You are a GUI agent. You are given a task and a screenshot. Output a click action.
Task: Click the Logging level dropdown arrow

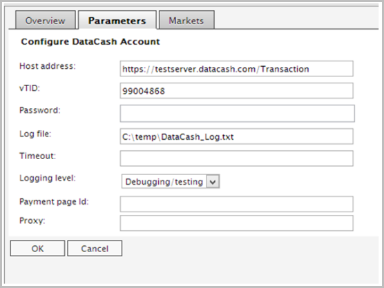coord(213,181)
